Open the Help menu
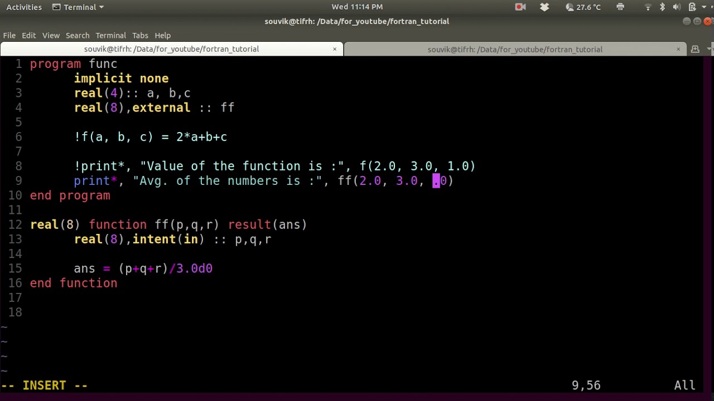The height and width of the screenshot is (401, 714). point(162,35)
